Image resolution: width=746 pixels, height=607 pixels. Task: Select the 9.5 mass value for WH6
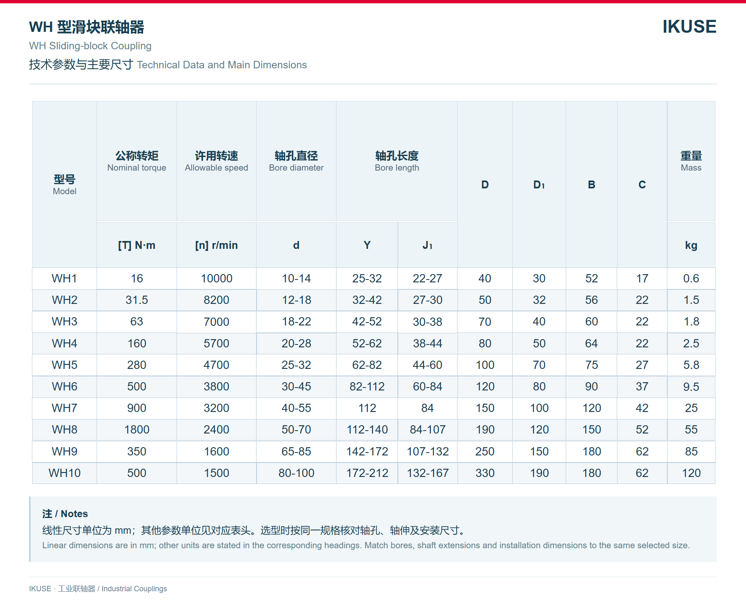coord(691,386)
